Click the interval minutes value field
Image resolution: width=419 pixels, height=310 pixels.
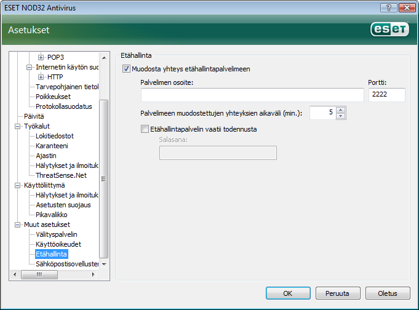pyautogui.click(x=322, y=113)
